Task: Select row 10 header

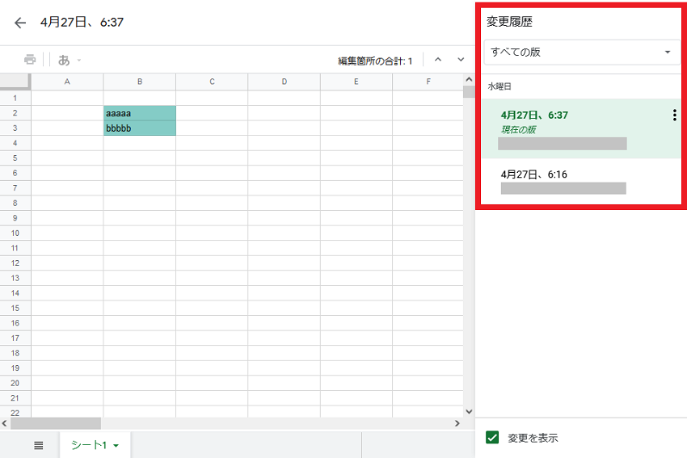Action: point(15,233)
